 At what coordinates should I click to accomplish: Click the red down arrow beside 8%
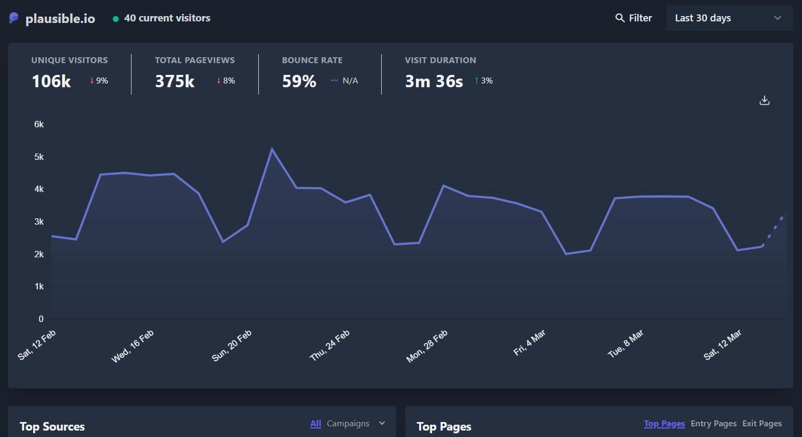tap(218, 80)
